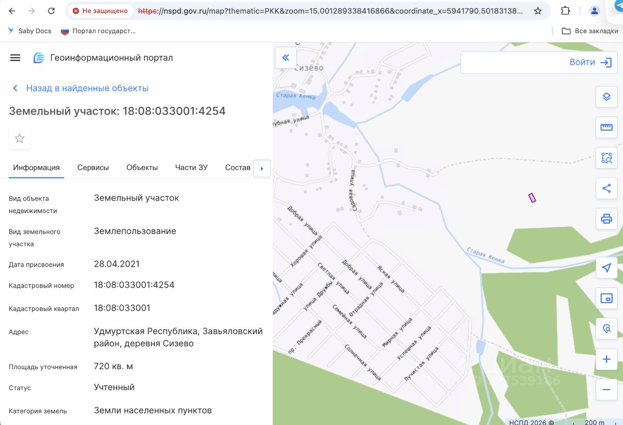Open the map layers panel
This screenshot has width=623, height=425.
(606, 97)
